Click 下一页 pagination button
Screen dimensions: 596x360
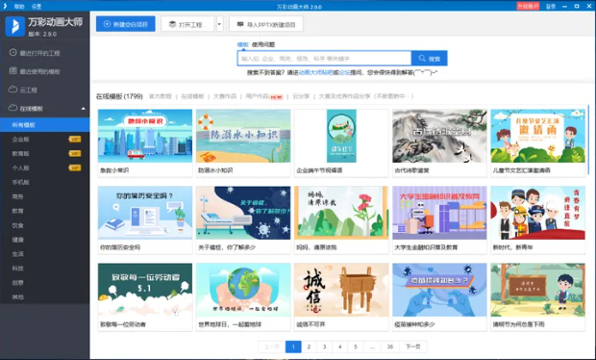(412, 347)
